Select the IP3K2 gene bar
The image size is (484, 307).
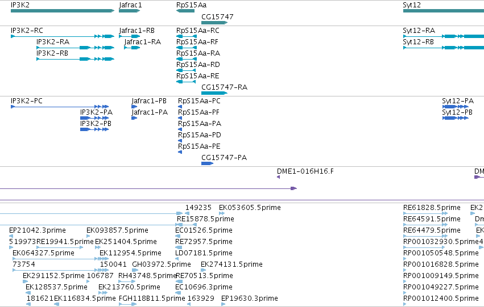63,11
